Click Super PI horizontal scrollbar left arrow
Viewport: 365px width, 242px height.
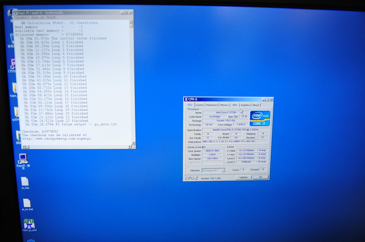coord(24,147)
